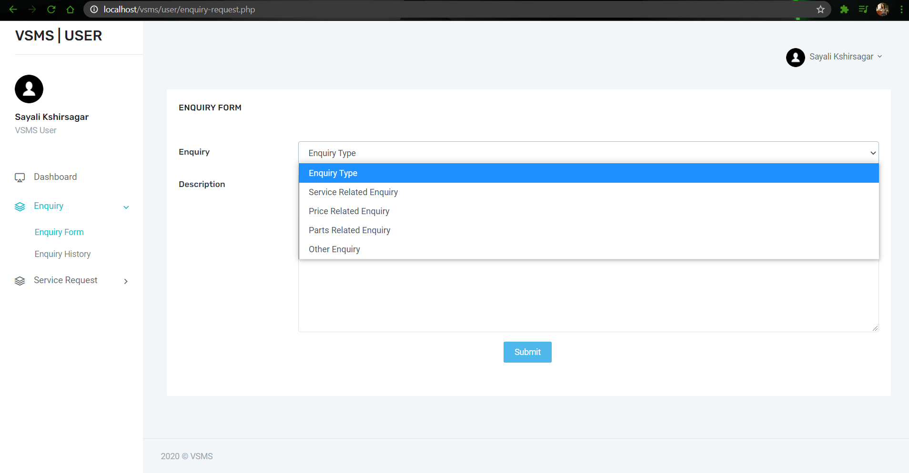The height and width of the screenshot is (473, 909).
Task: Click the top-right user avatar icon
Action: click(x=795, y=58)
